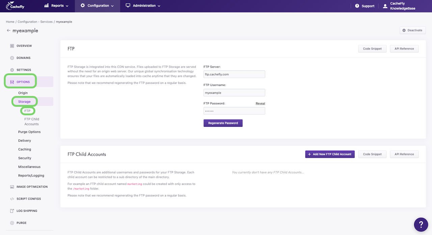Select the Domains globe icon
Image resolution: width=432 pixels, height=235 pixels.
[12, 58]
